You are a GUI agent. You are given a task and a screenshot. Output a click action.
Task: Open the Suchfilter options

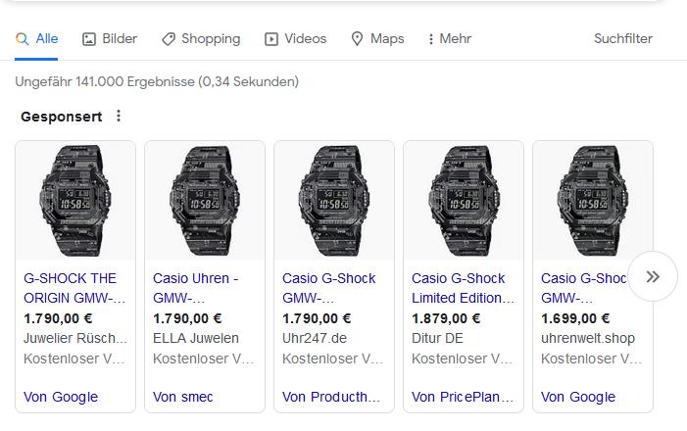[x=622, y=39]
